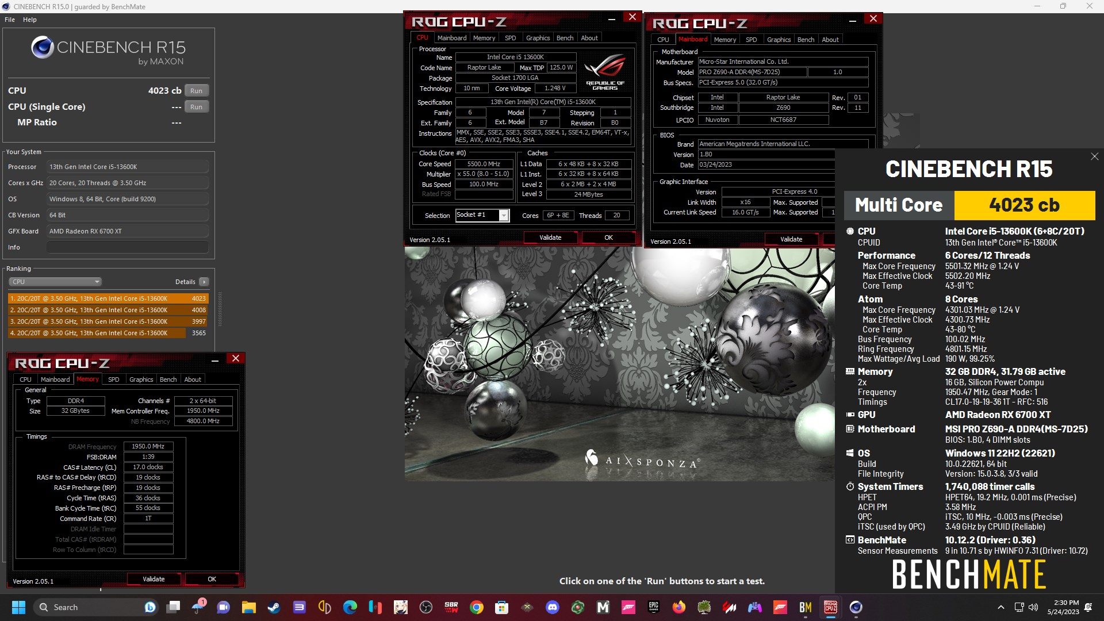Open SPD tab in CPU window

(511, 38)
